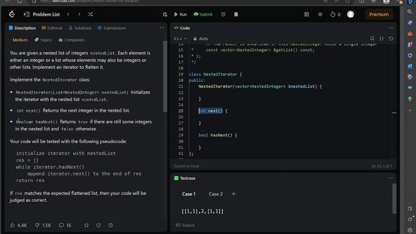
Task: Jump to Topics section
Action: [43, 40]
